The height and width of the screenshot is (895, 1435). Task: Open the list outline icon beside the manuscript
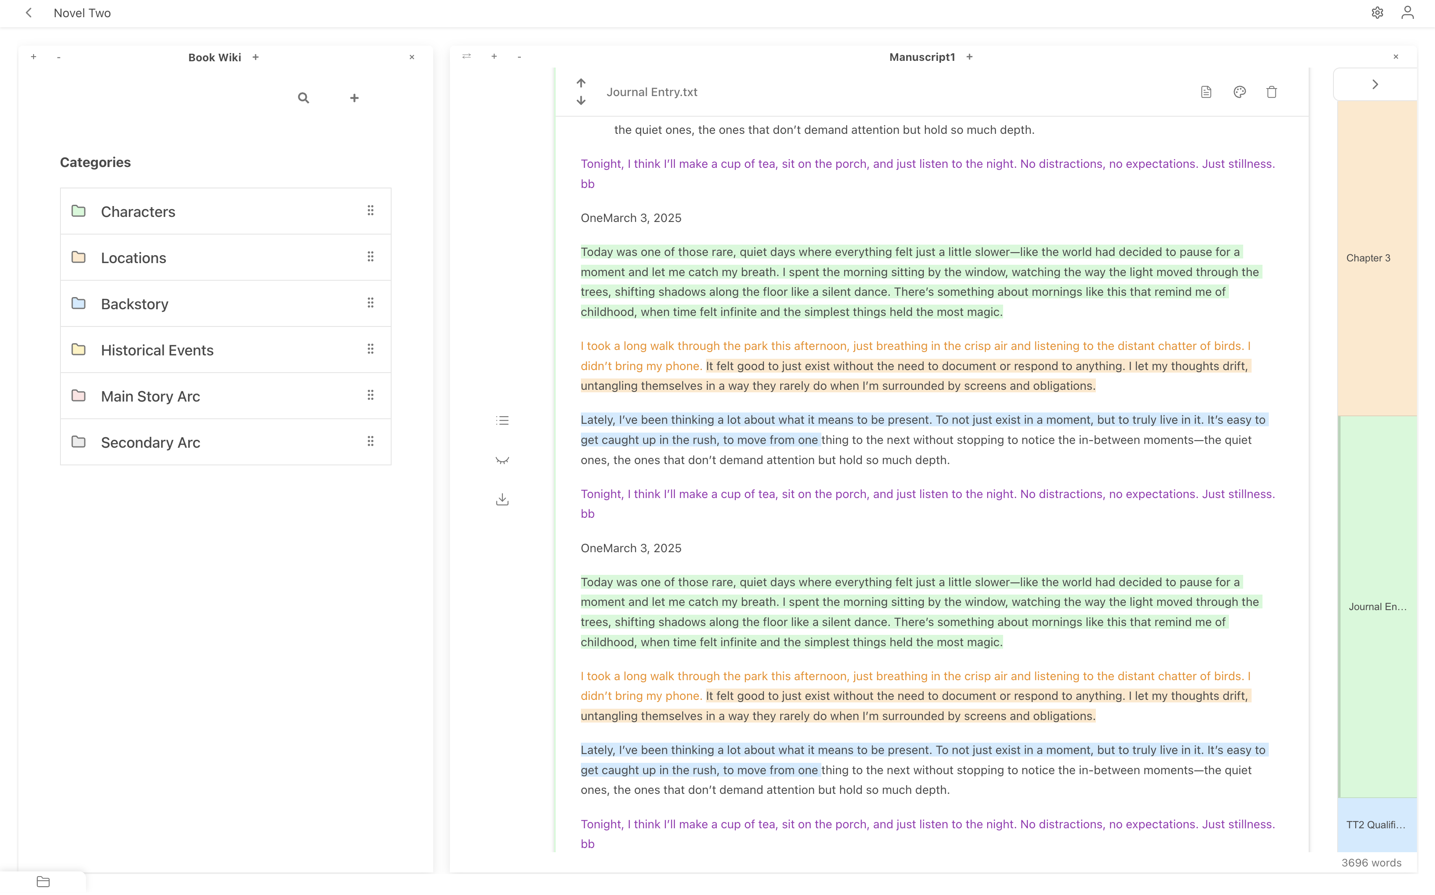tap(502, 420)
